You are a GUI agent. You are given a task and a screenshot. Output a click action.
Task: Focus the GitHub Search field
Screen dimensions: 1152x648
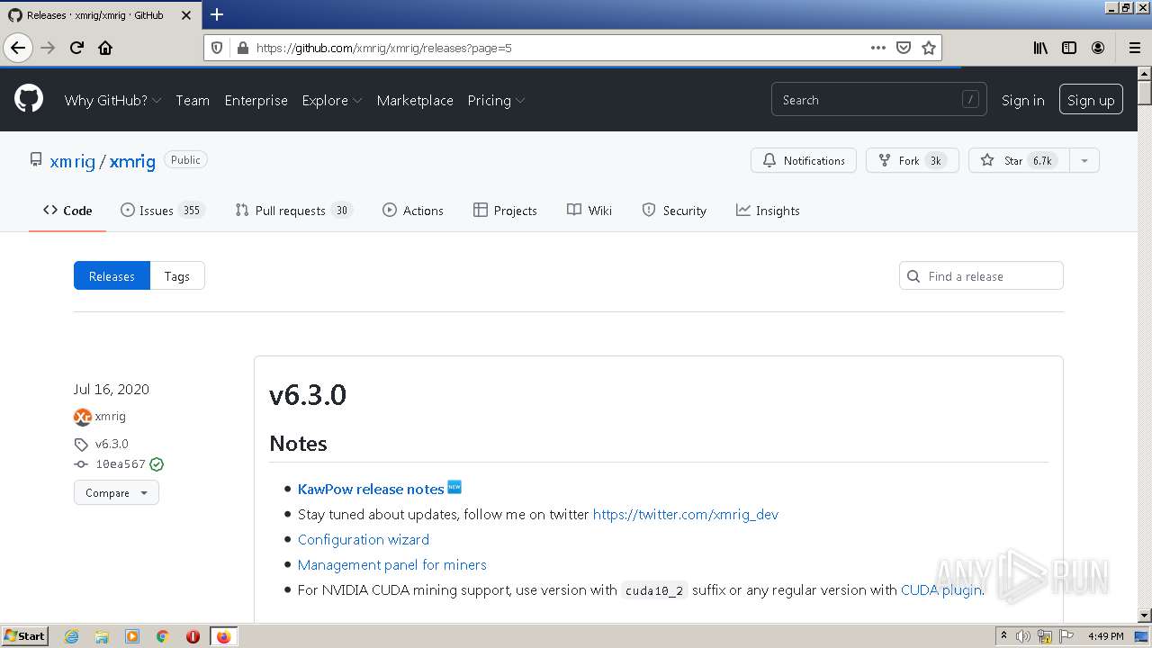coord(878,100)
